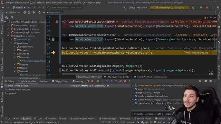
Task: Collapse the Weather.Api project node
Action: click(11, 43)
